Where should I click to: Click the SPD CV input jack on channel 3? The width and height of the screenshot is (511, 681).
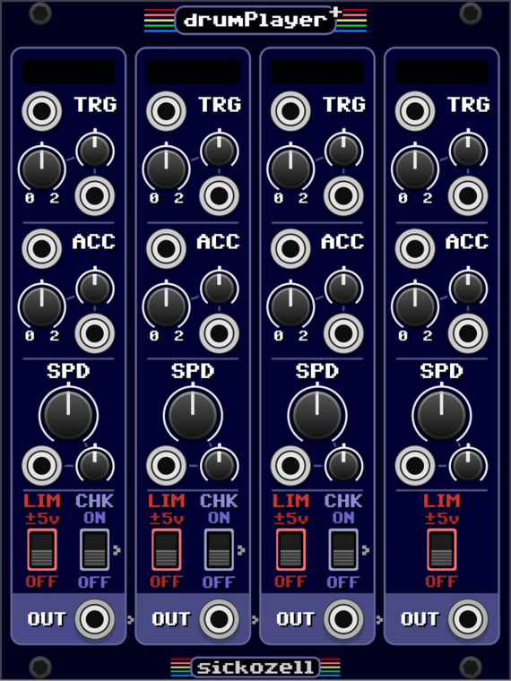290,466
